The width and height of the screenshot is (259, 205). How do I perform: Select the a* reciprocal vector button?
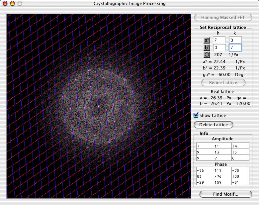click(x=207, y=40)
